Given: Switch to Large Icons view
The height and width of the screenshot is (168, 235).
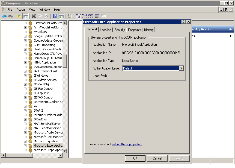Looking at the screenshot, I should [x=78, y=16].
